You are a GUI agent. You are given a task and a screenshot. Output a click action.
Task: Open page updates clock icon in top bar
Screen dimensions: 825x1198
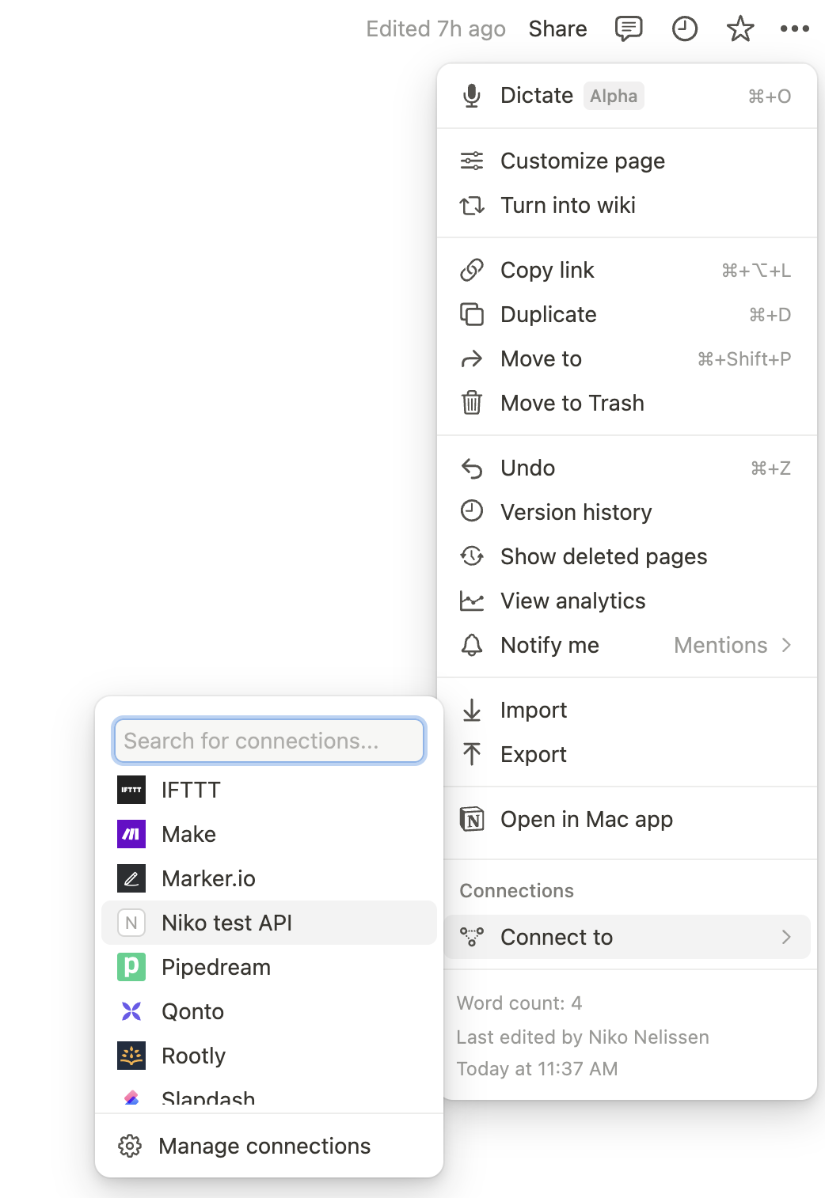[685, 29]
